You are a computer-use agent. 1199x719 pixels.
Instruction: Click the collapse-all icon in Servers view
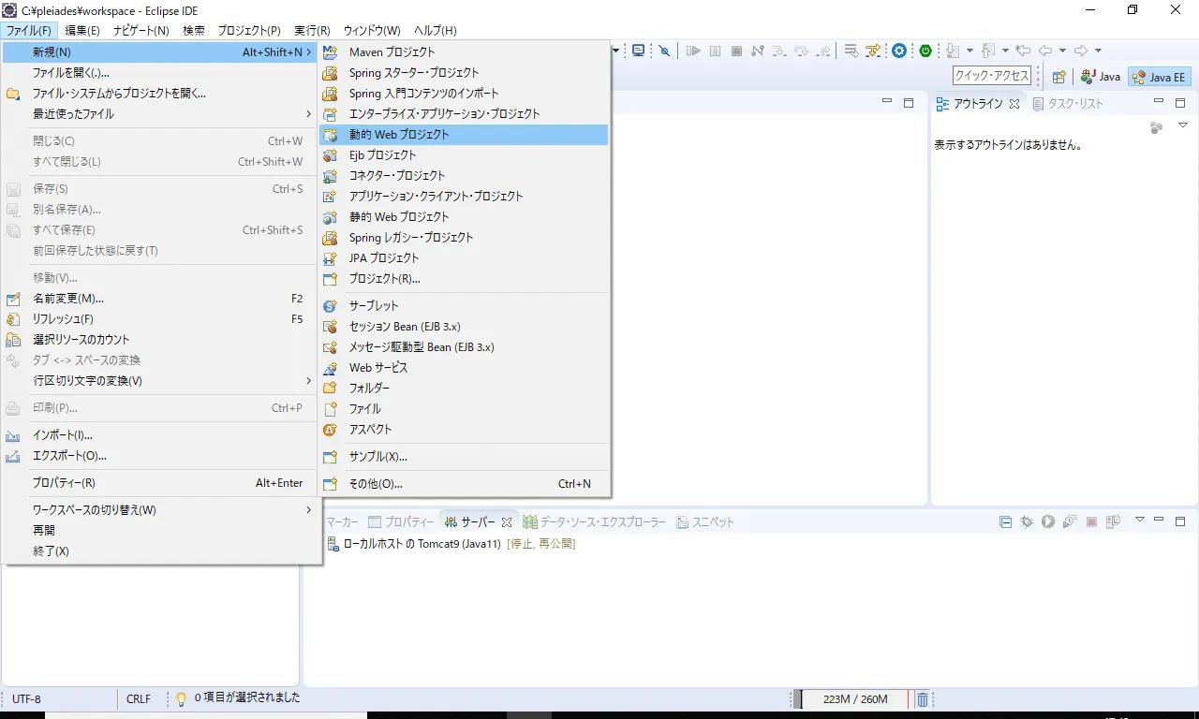[1005, 521]
